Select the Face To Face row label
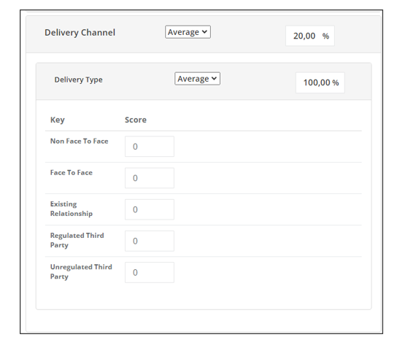408x348 pixels. point(72,172)
